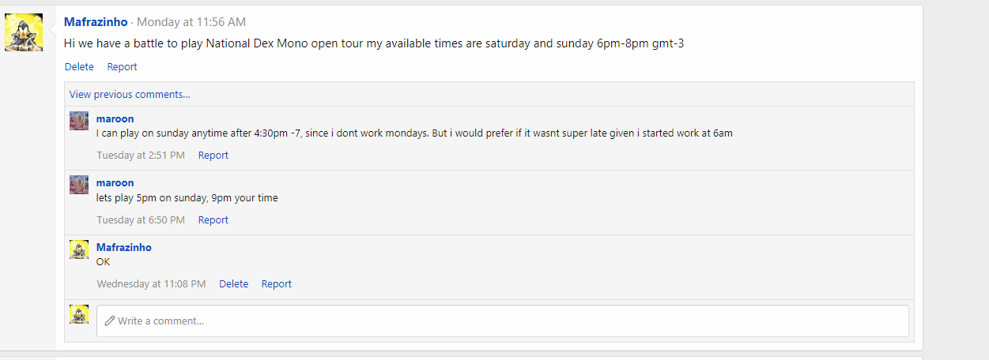Delete the main profile post

click(x=79, y=67)
